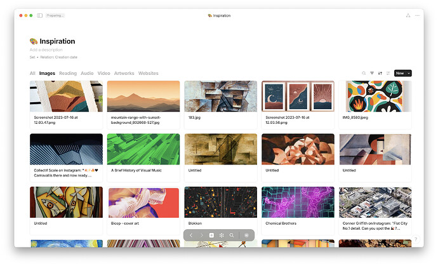The image size is (438, 266).
Task: Switch to the Audio view tab
Action: pyautogui.click(x=87, y=73)
